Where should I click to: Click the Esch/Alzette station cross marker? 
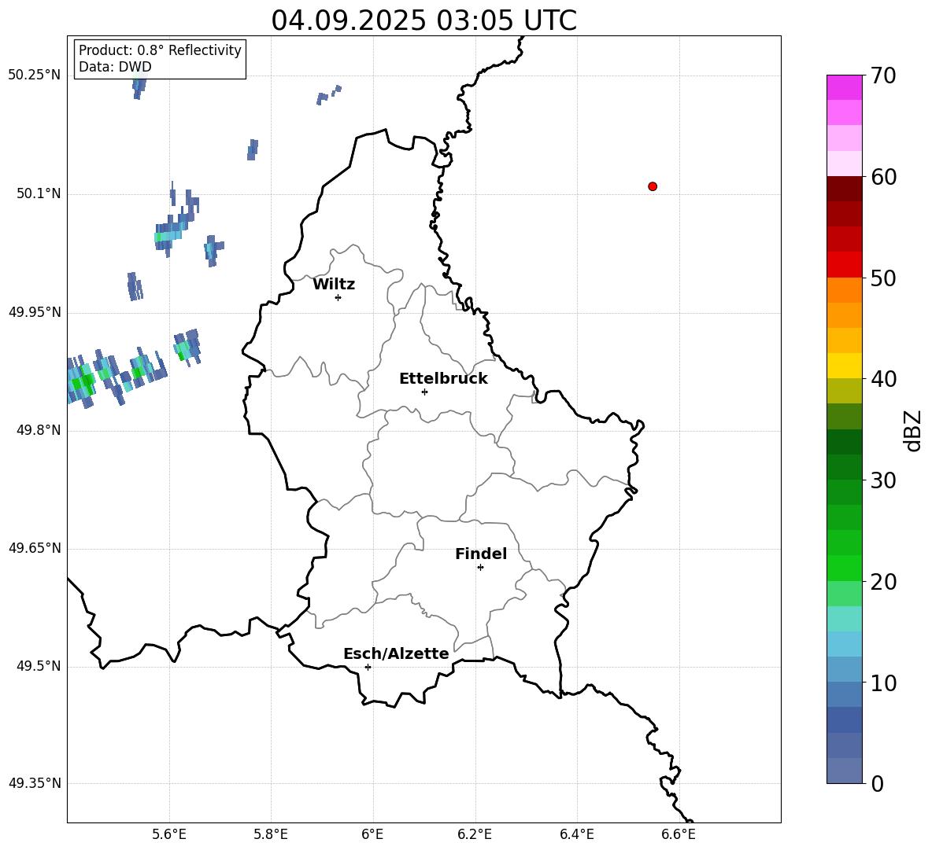point(368,667)
